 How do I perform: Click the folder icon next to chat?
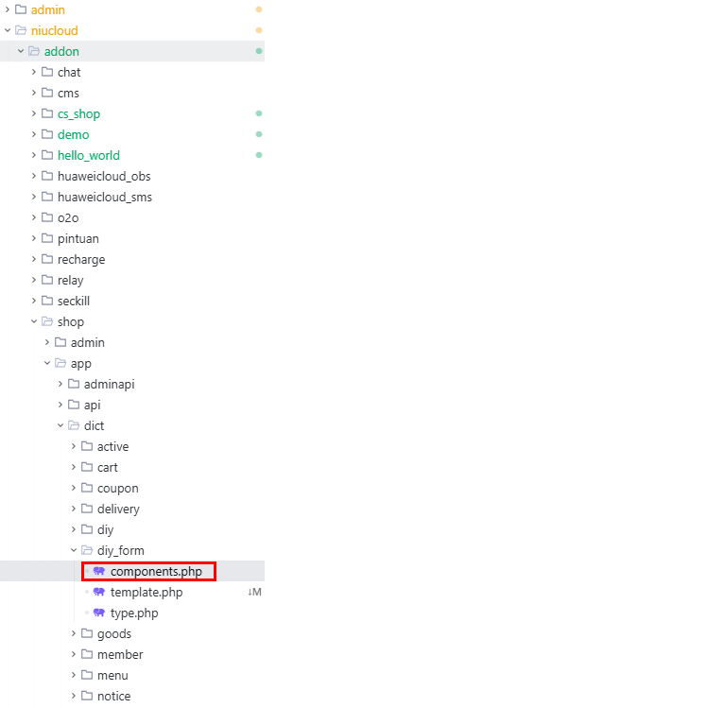coord(47,72)
